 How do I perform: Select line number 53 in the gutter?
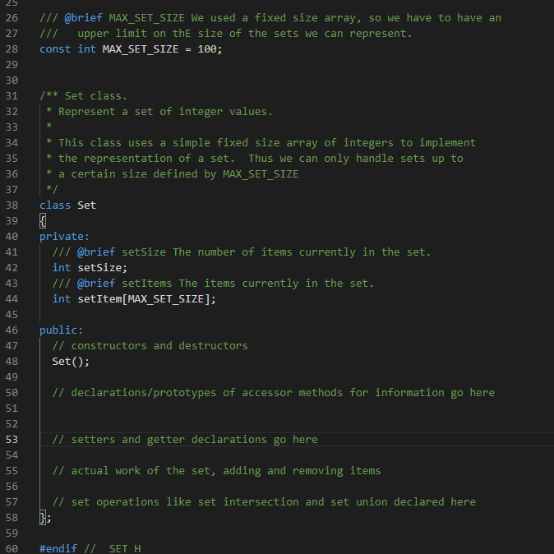point(12,439)
